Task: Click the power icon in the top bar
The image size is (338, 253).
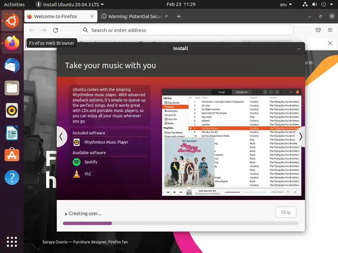Action: click(x=323, y=4)
